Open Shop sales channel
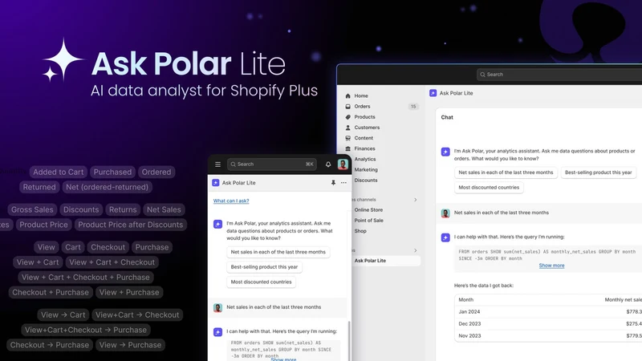Screen dimensions: 642x361 pyautogui.click(x=360, y=231)
